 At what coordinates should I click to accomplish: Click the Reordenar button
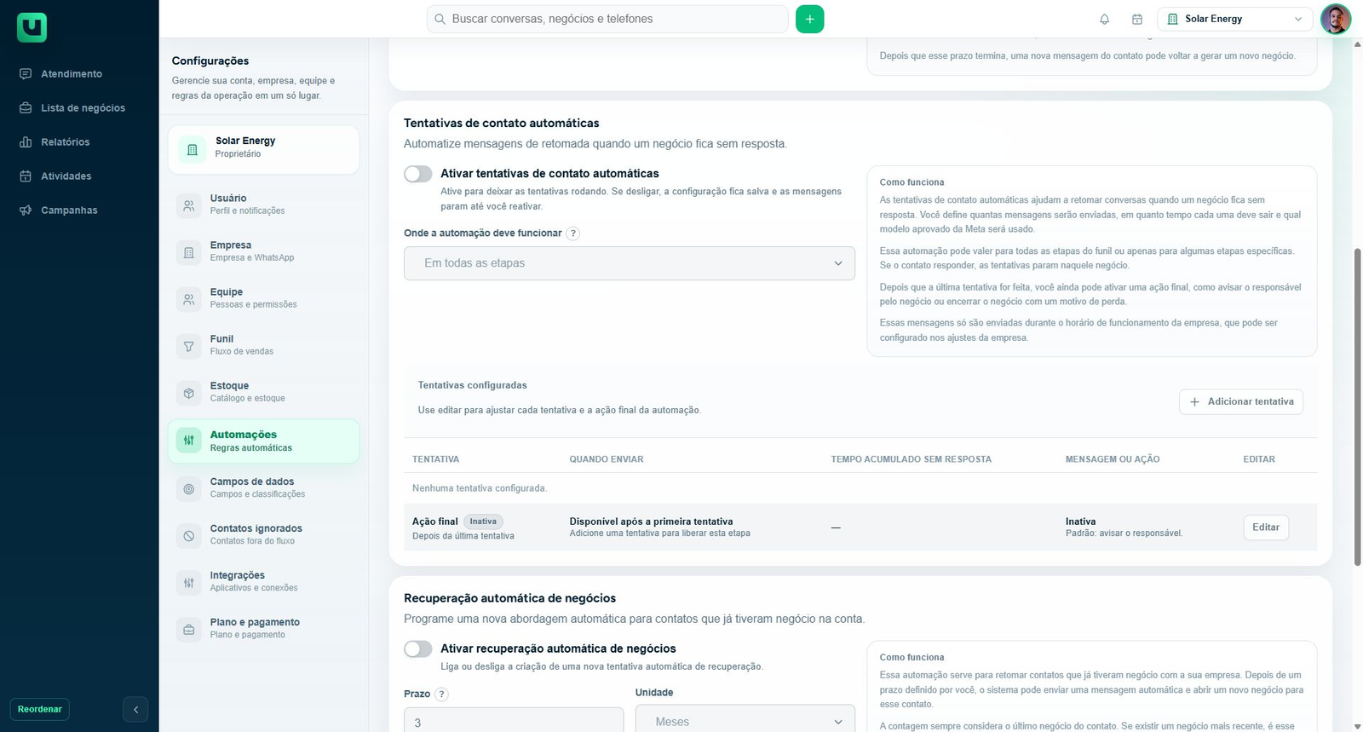click(40, 709)
